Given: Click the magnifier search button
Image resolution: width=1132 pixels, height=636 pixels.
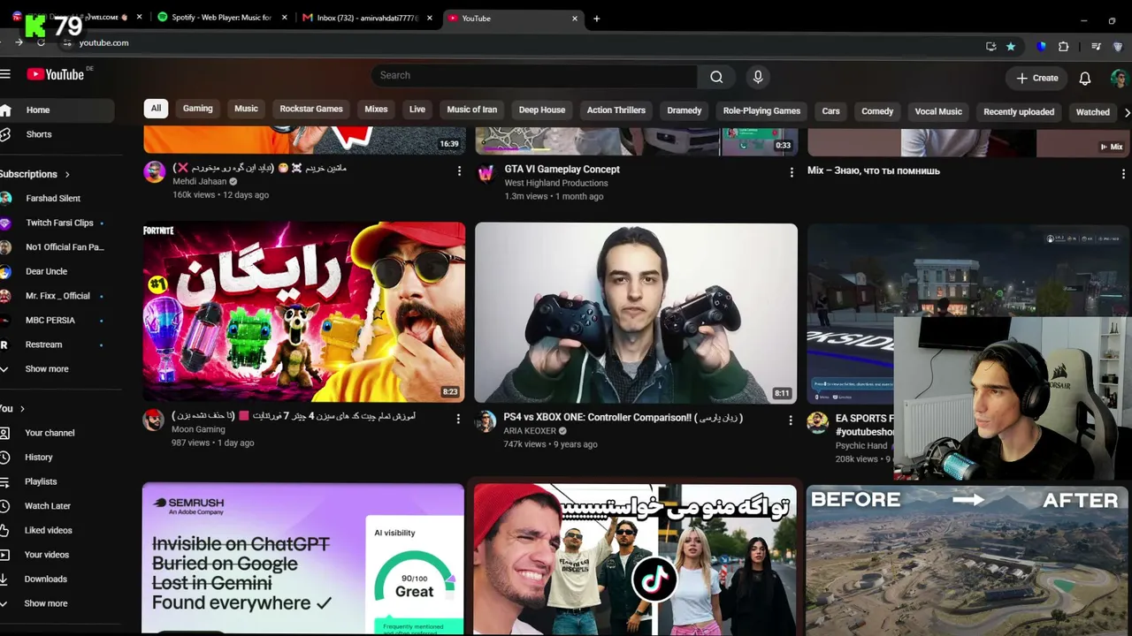Looking at the screenshot, I should [x=716, y=77].
